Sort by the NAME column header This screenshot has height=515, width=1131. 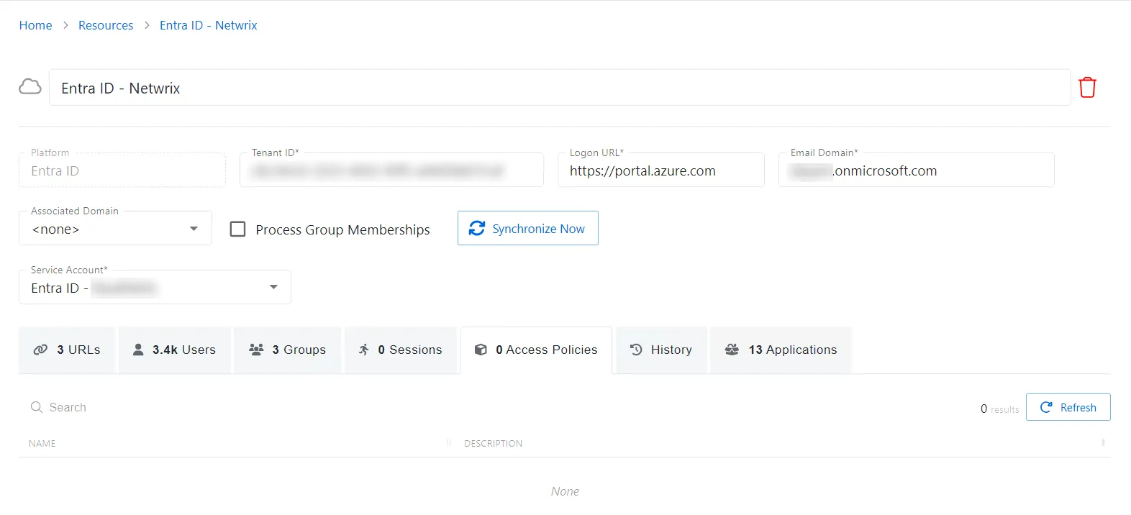(42, 443)
